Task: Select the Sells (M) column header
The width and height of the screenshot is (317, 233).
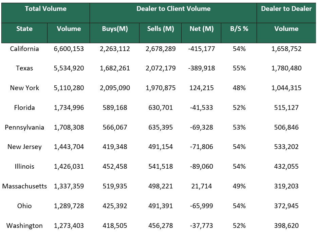Action: click(161, 29)
